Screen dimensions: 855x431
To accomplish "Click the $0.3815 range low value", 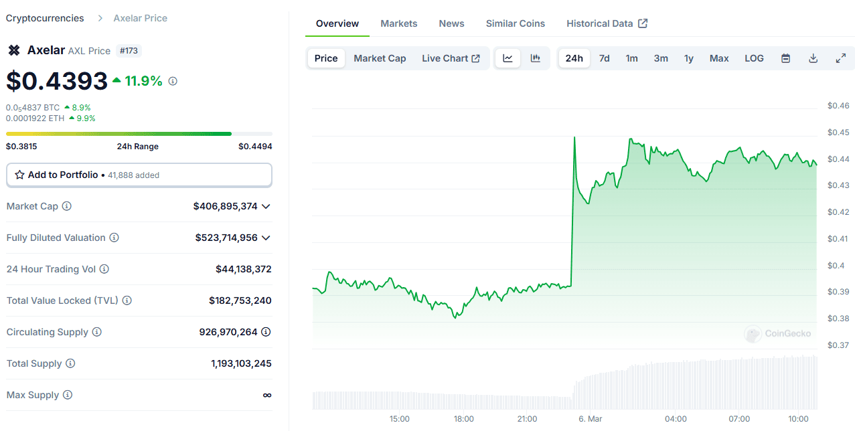I will [21, 147].
